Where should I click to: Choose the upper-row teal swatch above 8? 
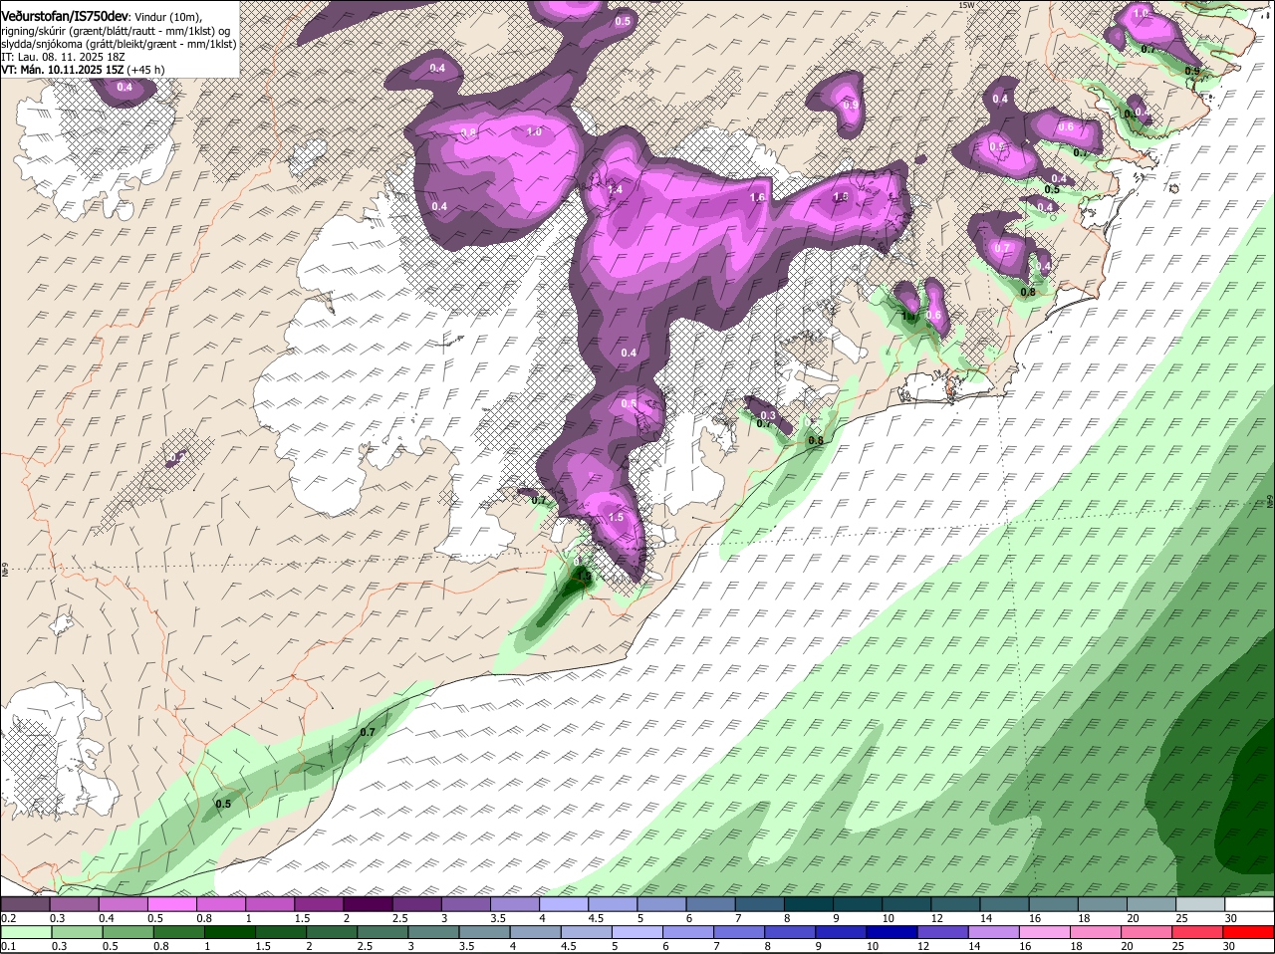809,904
